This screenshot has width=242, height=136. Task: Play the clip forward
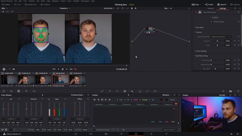pos(67,69)
